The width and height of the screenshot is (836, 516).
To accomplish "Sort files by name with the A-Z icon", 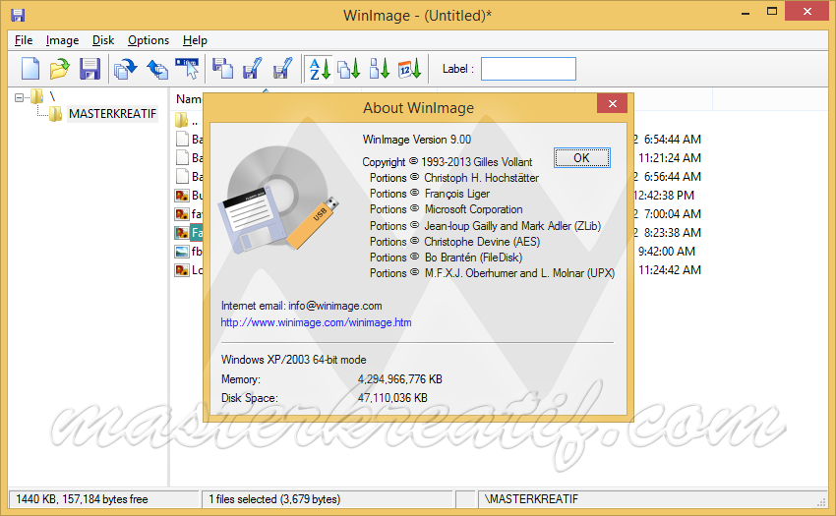I will coord(320,69).
